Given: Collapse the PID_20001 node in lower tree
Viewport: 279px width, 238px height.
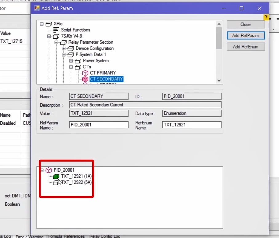Looking at the screenshot, I should pos(42,170).
